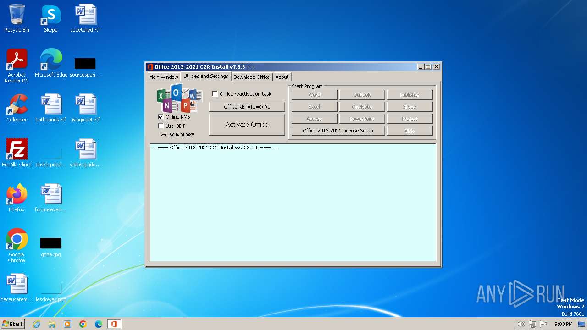Image resolution: width=587 pixels, height=330 pixels.
Task: Click the Access start program button
Action: coord(314,119)
